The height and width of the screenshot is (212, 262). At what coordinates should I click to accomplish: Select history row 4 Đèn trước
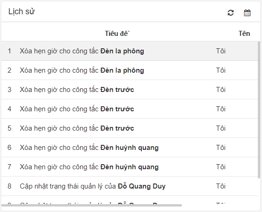pyautogui.click(x=130, y=109)
